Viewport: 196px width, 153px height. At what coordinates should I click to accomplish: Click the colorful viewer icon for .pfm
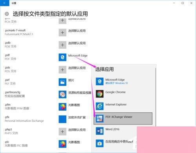(62, 107)
